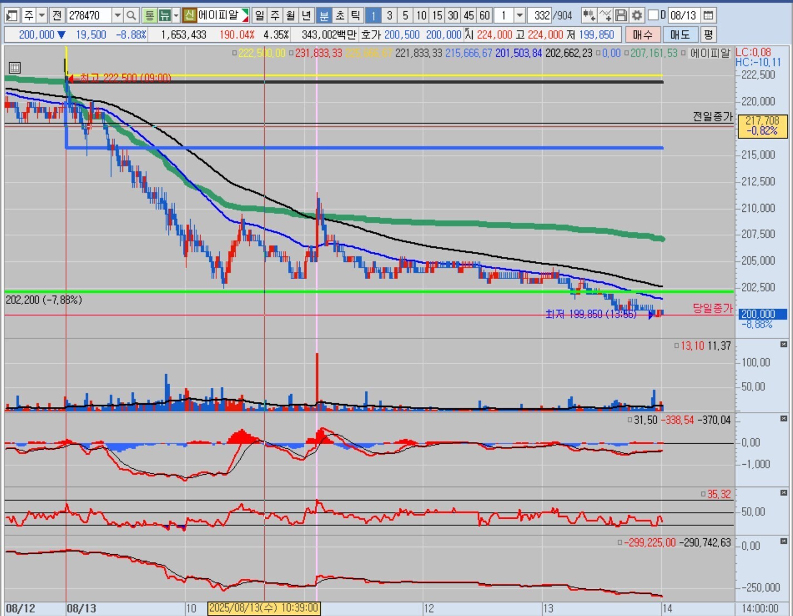This screenshot has height=616, width=793.
Task: Open the date picker calendar icon
Action: coord(708,16)
